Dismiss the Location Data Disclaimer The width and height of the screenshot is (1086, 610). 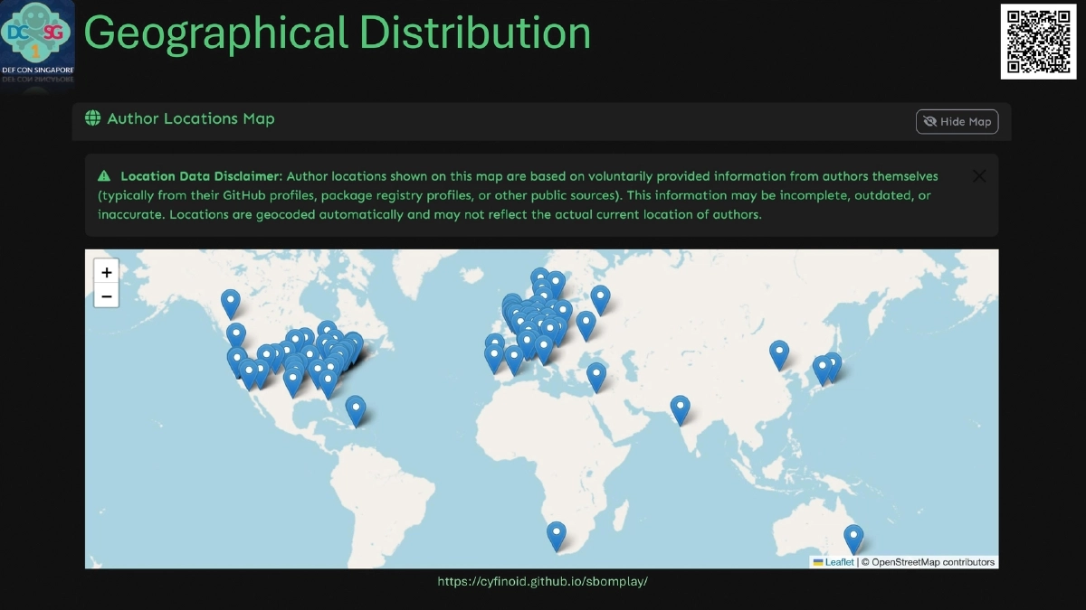pyautogui.click(x=978, y=176)
